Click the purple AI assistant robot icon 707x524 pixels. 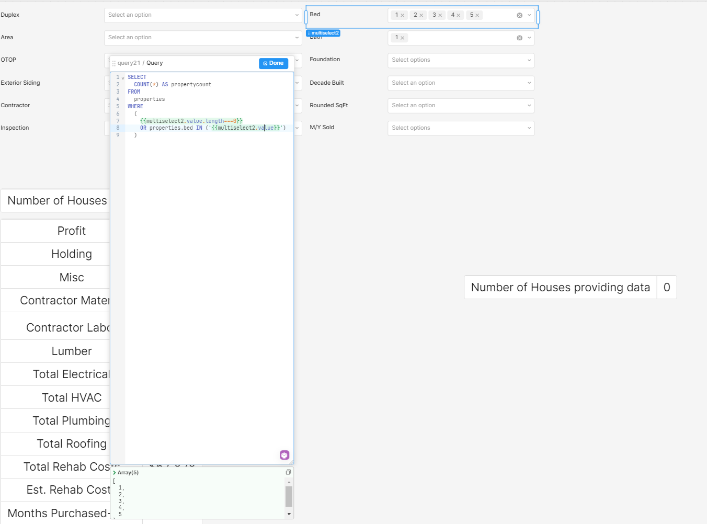[x=284, y=455]
